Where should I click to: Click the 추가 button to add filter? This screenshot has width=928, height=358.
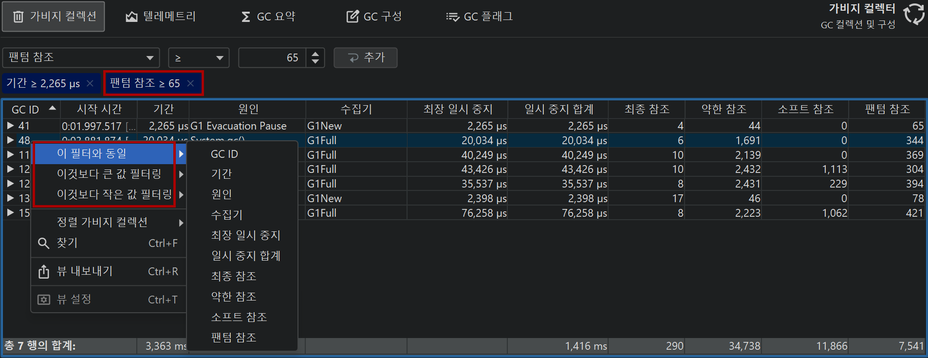click(x=365, y=57)
